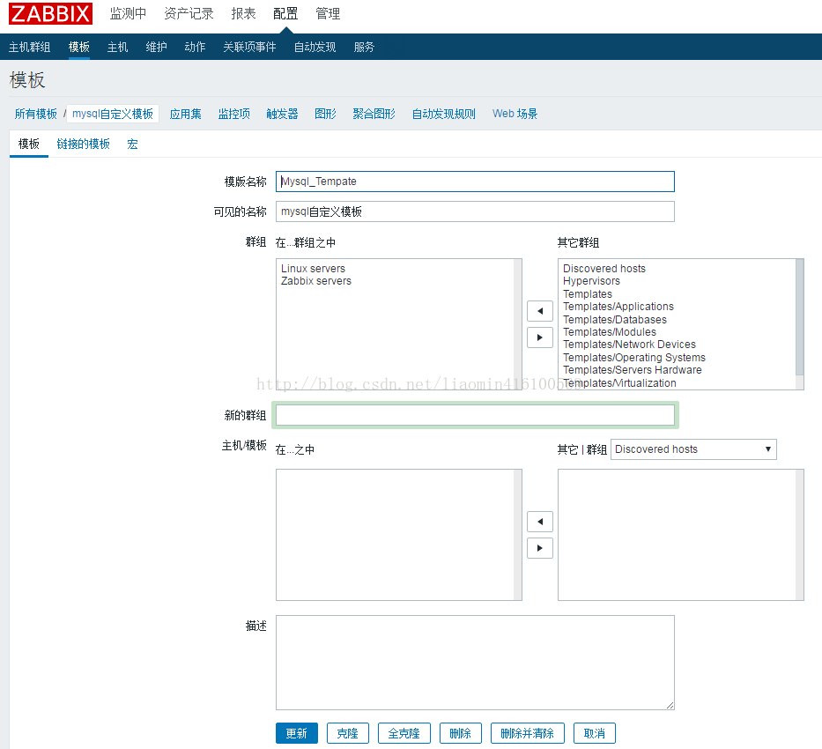Select Templates/Servers Hardware group
This screenshot has height=749, width=822.
pos(633,370)
